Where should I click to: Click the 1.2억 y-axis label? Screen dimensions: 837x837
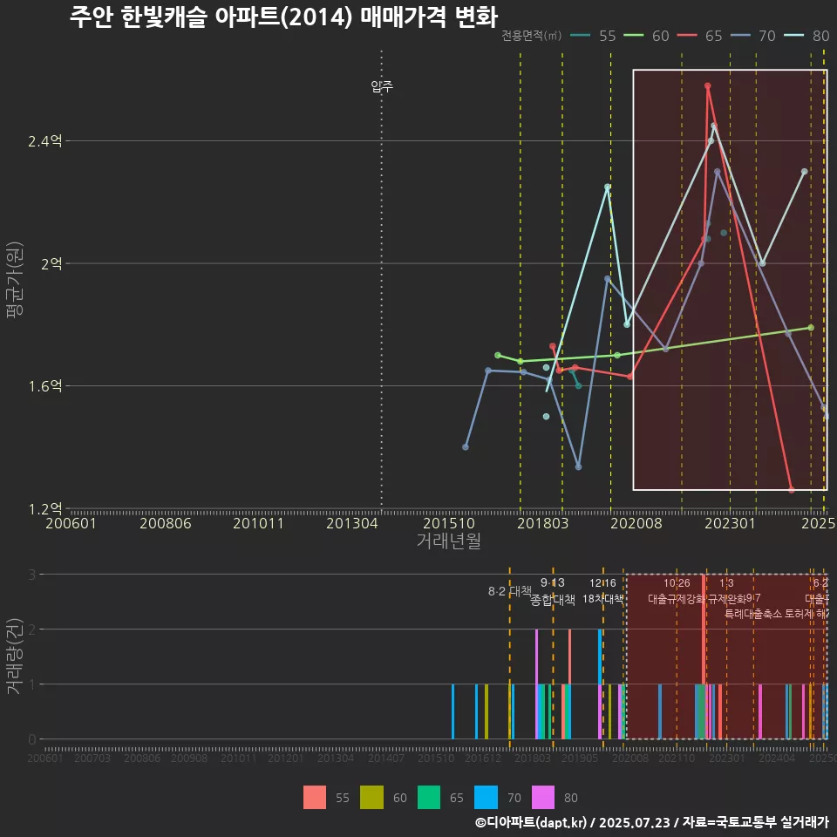pos(44,508)
